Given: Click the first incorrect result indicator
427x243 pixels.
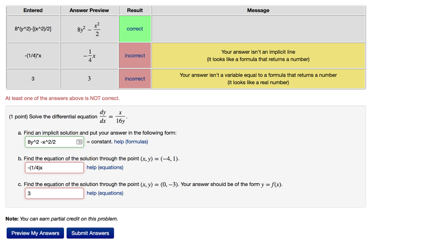Looking at the screenshot, I should [135, 55].
